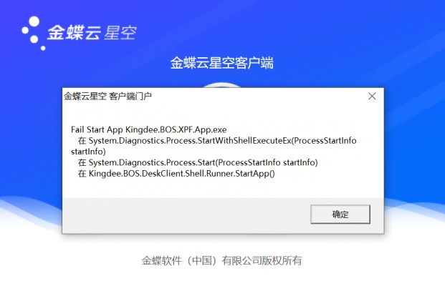Click the Process.Start(ProcessStartInfo startInfo) line
445x286 pixels.
click(x=198, y=162)
